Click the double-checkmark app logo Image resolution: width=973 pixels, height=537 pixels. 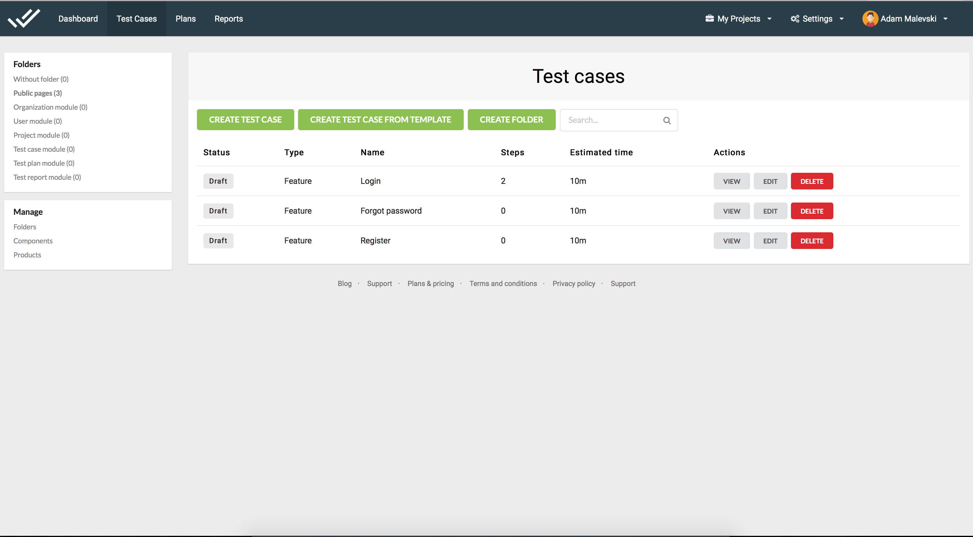24,18
